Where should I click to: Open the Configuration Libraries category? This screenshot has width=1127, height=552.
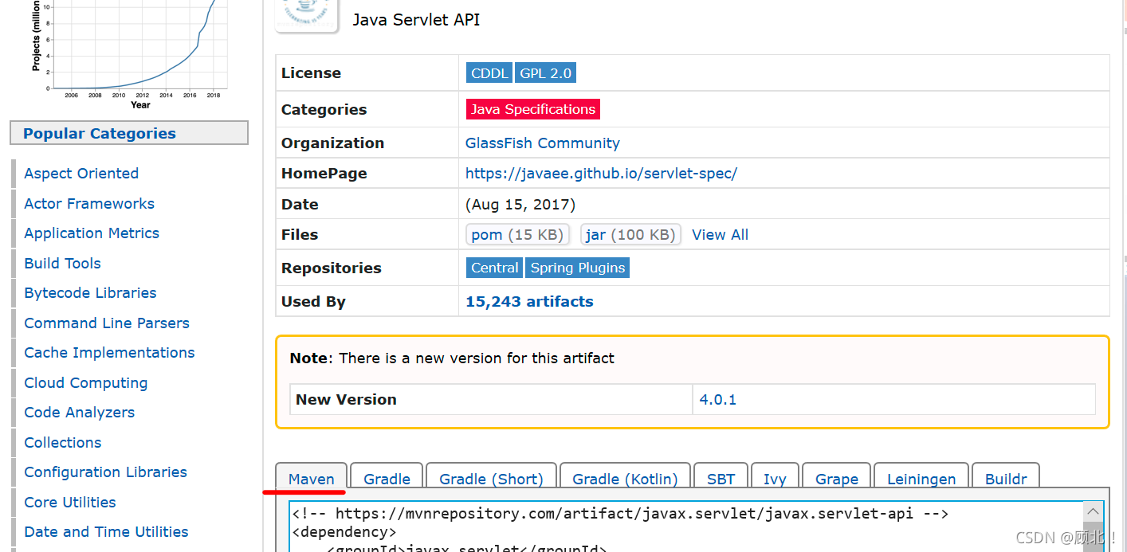(x=105, y=472)
